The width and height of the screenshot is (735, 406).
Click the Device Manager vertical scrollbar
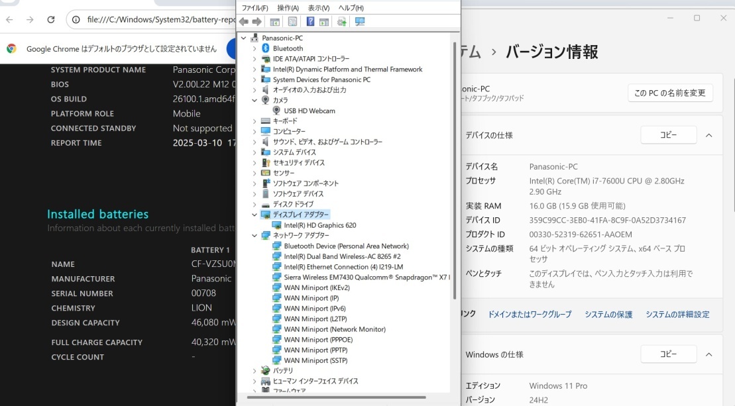(455, 171)
